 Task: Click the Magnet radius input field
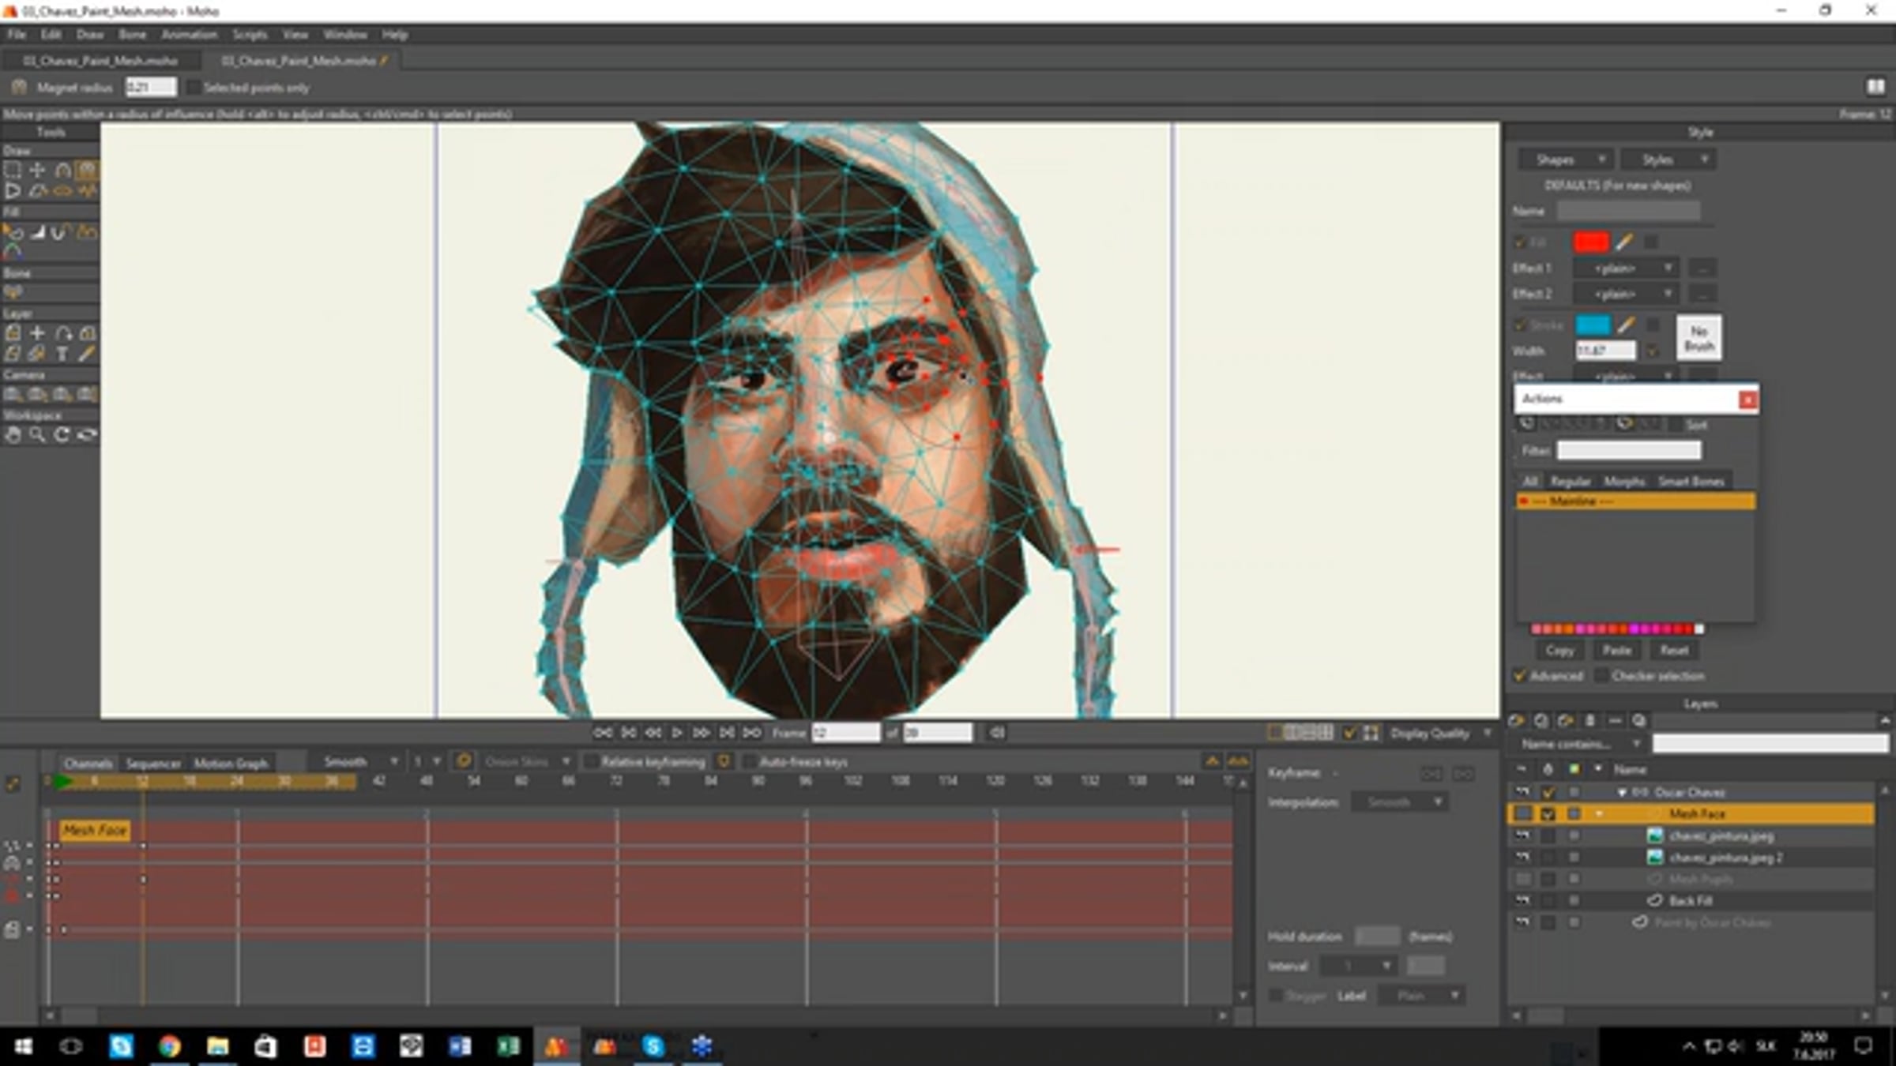pos(150,87)
